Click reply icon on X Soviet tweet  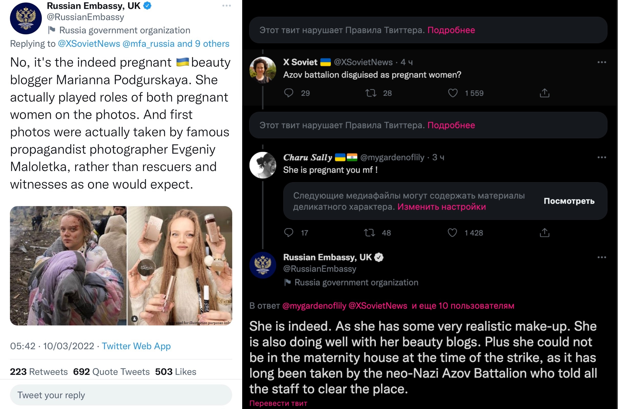289,93
